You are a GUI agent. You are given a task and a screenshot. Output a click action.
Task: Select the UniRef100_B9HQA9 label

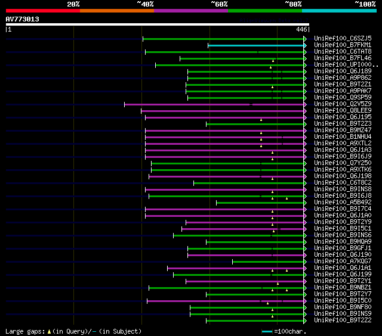(x=343, y=242)
